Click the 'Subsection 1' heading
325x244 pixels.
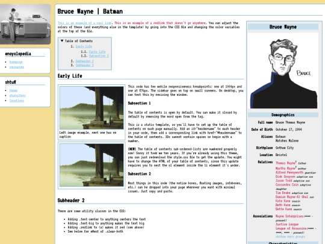click(139, 103)
